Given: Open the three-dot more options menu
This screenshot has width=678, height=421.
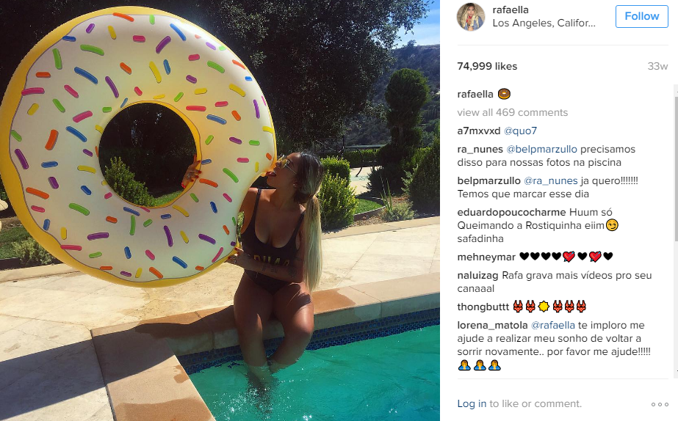Looking at the screenshot, I should click(x=660, y=404).
